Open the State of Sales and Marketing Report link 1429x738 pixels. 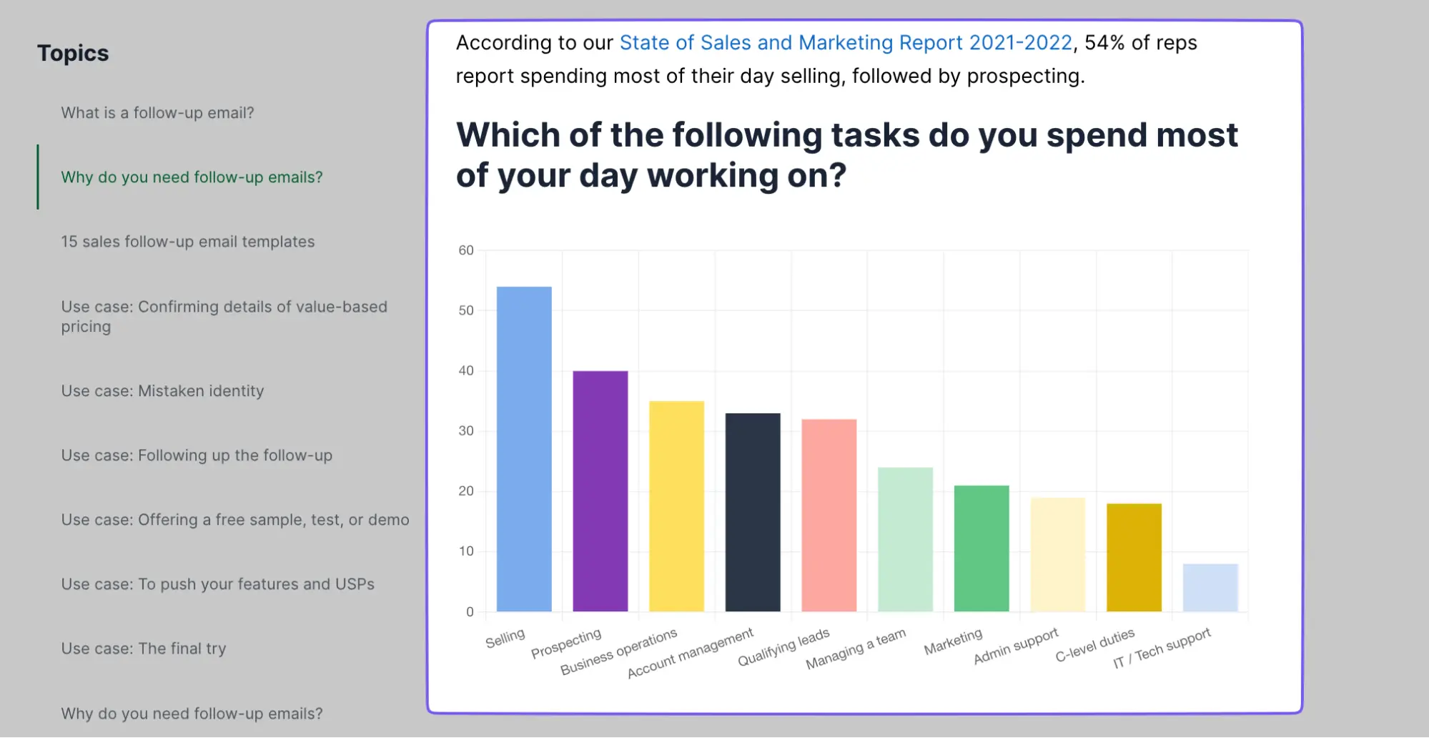(x=845, y=43)
